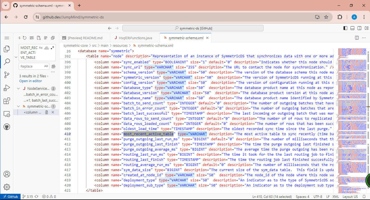Click the XML language mode in status bar

point(336,197)
